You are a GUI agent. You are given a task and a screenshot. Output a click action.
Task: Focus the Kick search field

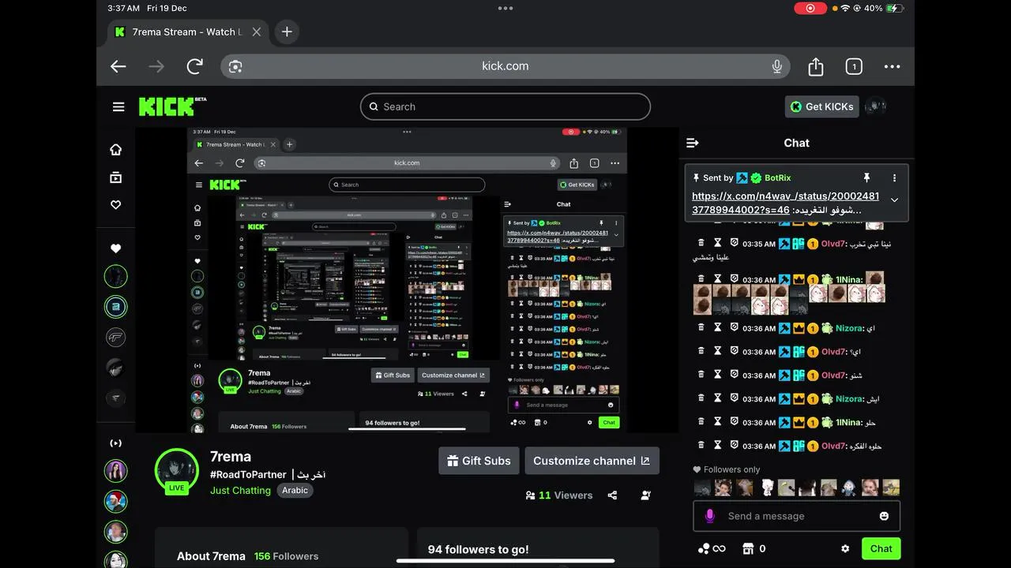click(x=505, y=106)
